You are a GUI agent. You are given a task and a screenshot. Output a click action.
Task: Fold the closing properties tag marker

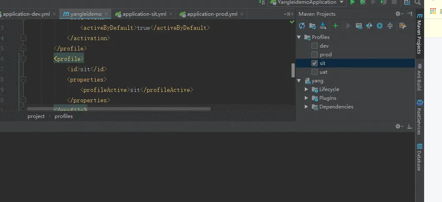coord(23,100)
